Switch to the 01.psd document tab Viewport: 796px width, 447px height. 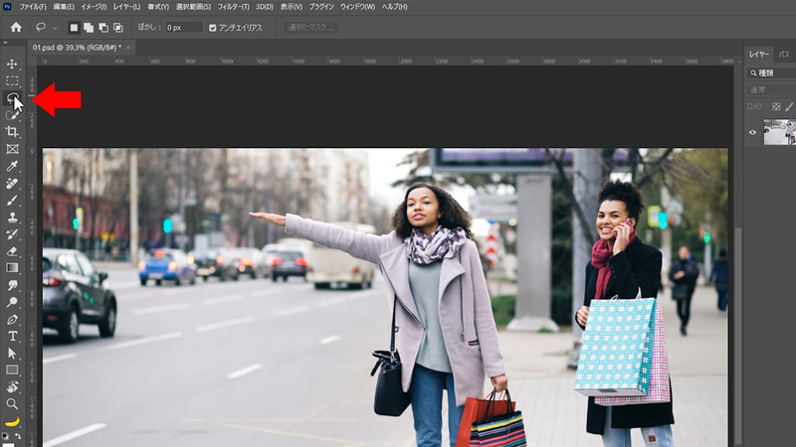pos(77,48)
